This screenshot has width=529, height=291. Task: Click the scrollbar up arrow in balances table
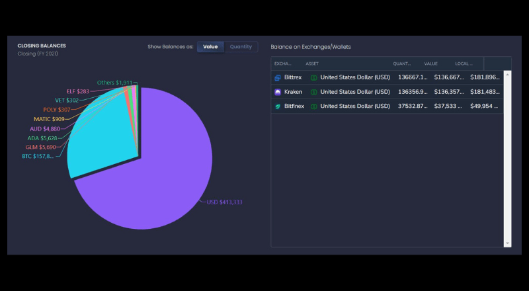pyautogui.click(x=507, y=74)
